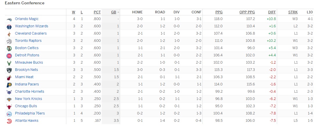Open the New York Knicks team link
The height and width of the screenshot is (127, 319).
coord(28,99)
